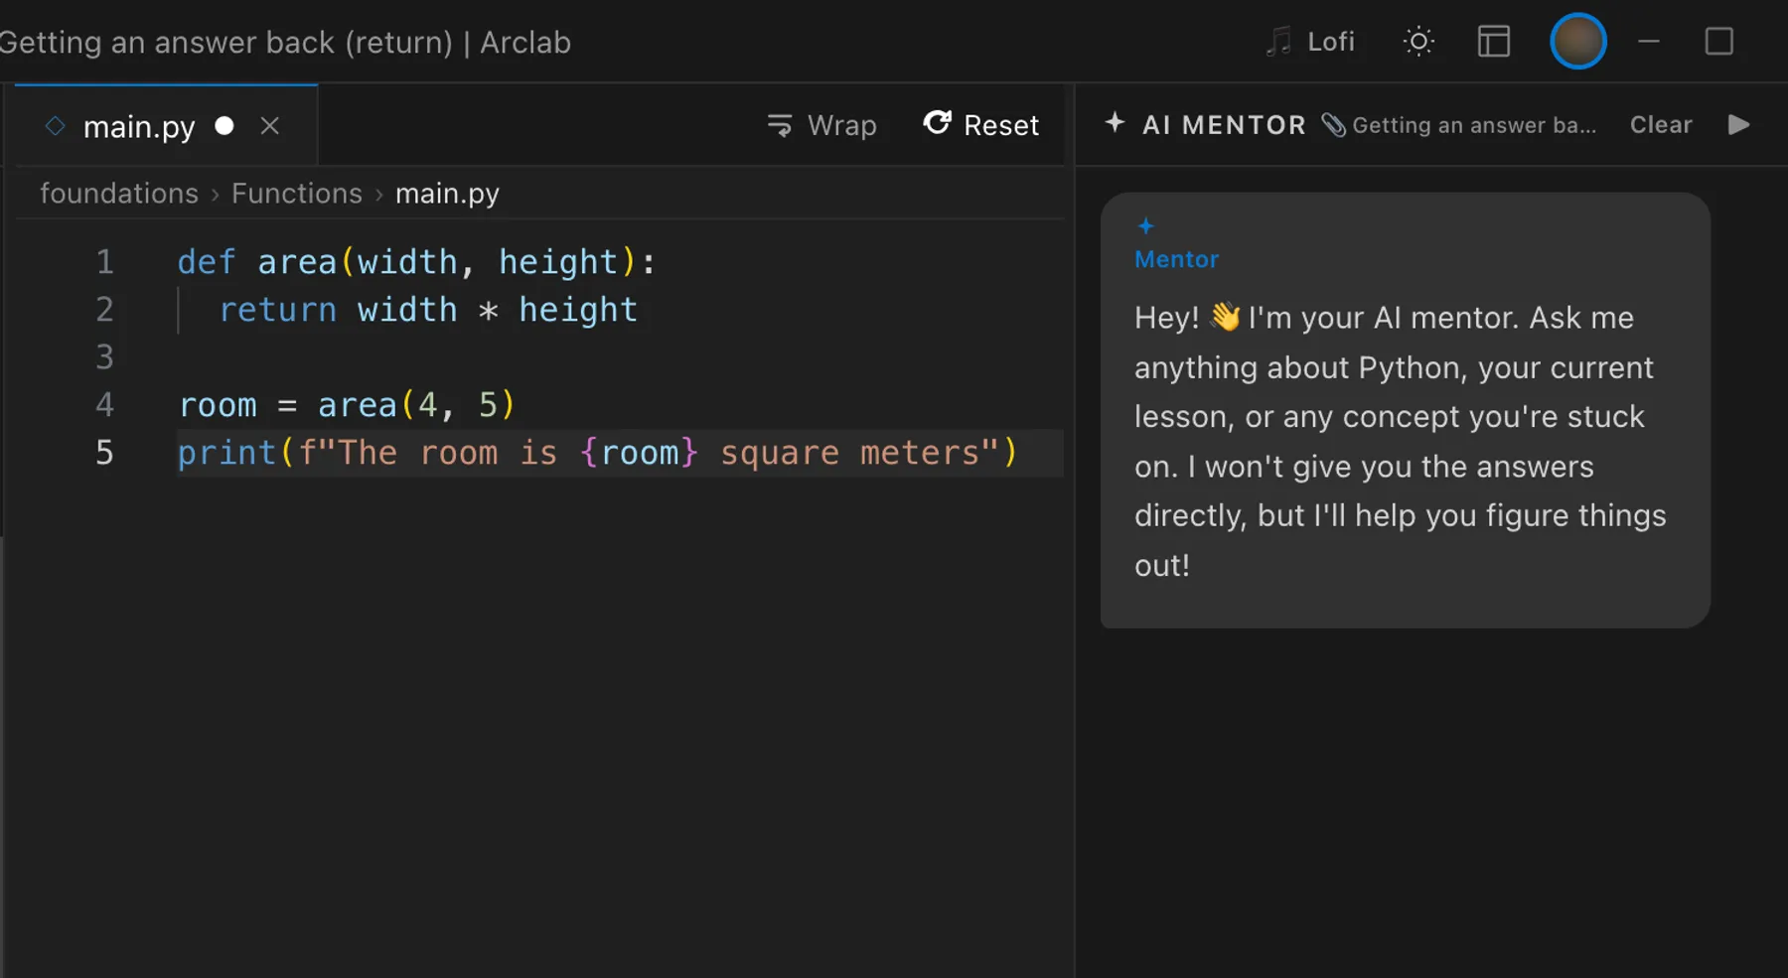
Task: Click the main.py breadcrumb
Action: (x=447, y=194)
